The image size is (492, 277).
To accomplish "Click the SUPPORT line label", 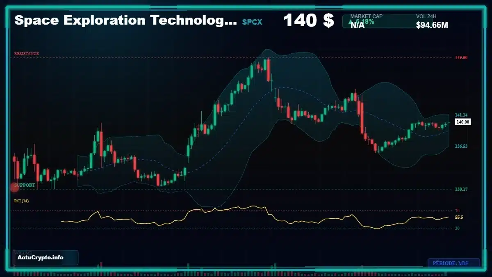I will point(25,185).
